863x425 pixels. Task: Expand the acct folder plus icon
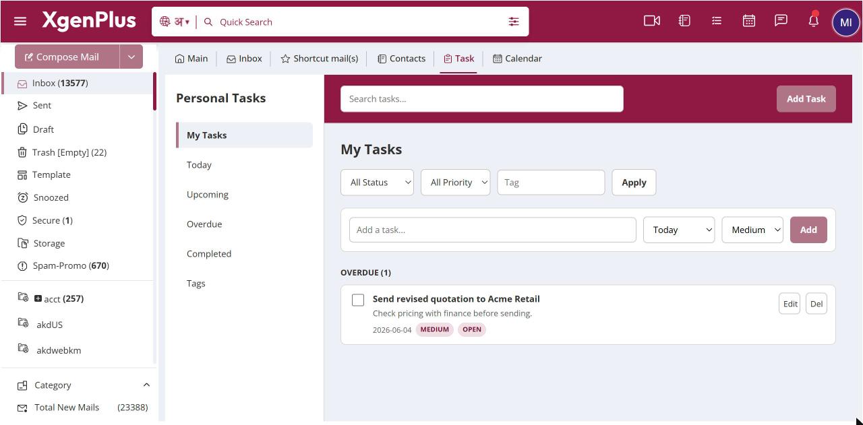38,298
